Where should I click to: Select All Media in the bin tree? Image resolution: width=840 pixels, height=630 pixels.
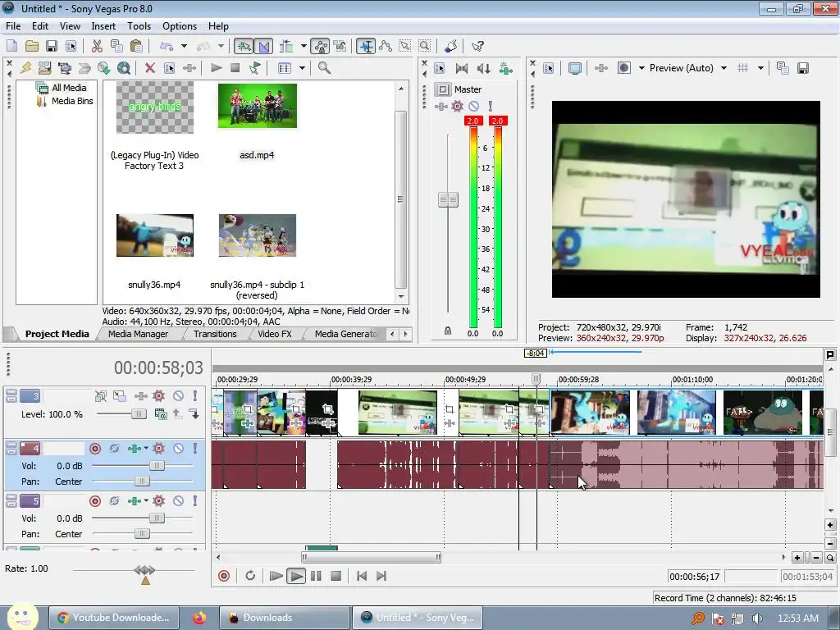coord(69,88)
